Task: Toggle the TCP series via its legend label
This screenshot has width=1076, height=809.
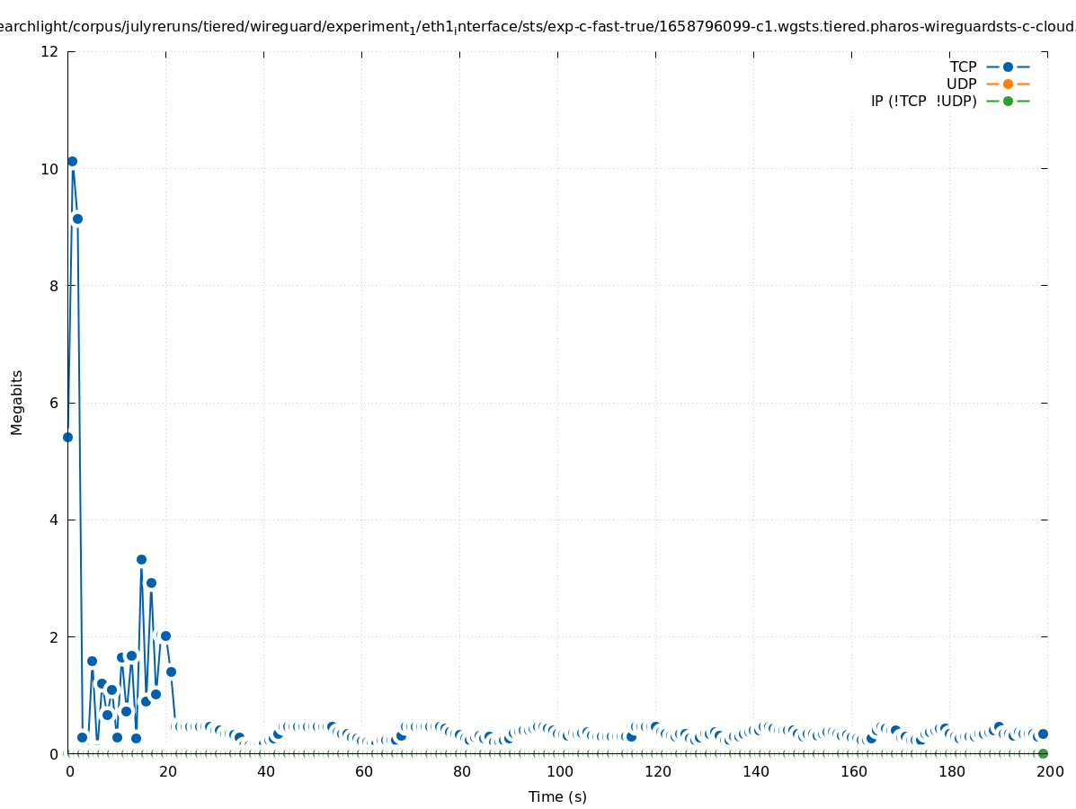Action: (963, 67)
